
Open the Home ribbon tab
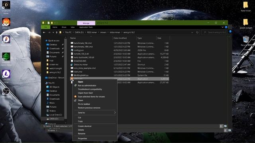55,27
